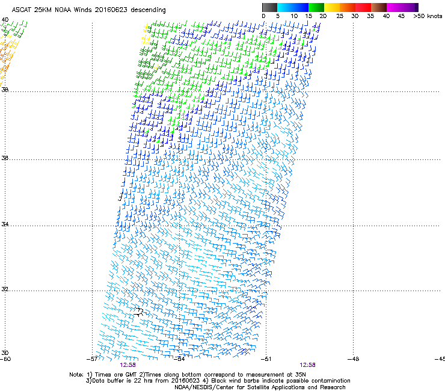Click legend label "30" under the color bar
Screen dimensions: 445x391
click(355, 16)
